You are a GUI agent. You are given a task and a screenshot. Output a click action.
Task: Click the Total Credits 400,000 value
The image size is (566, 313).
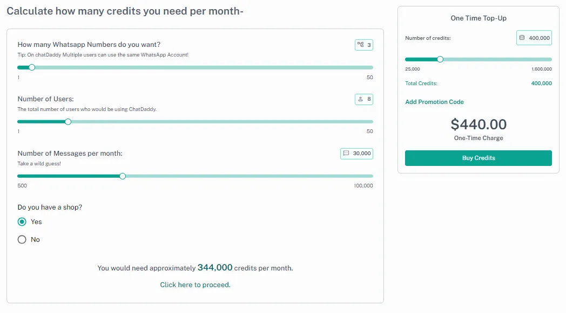[541, 84]
